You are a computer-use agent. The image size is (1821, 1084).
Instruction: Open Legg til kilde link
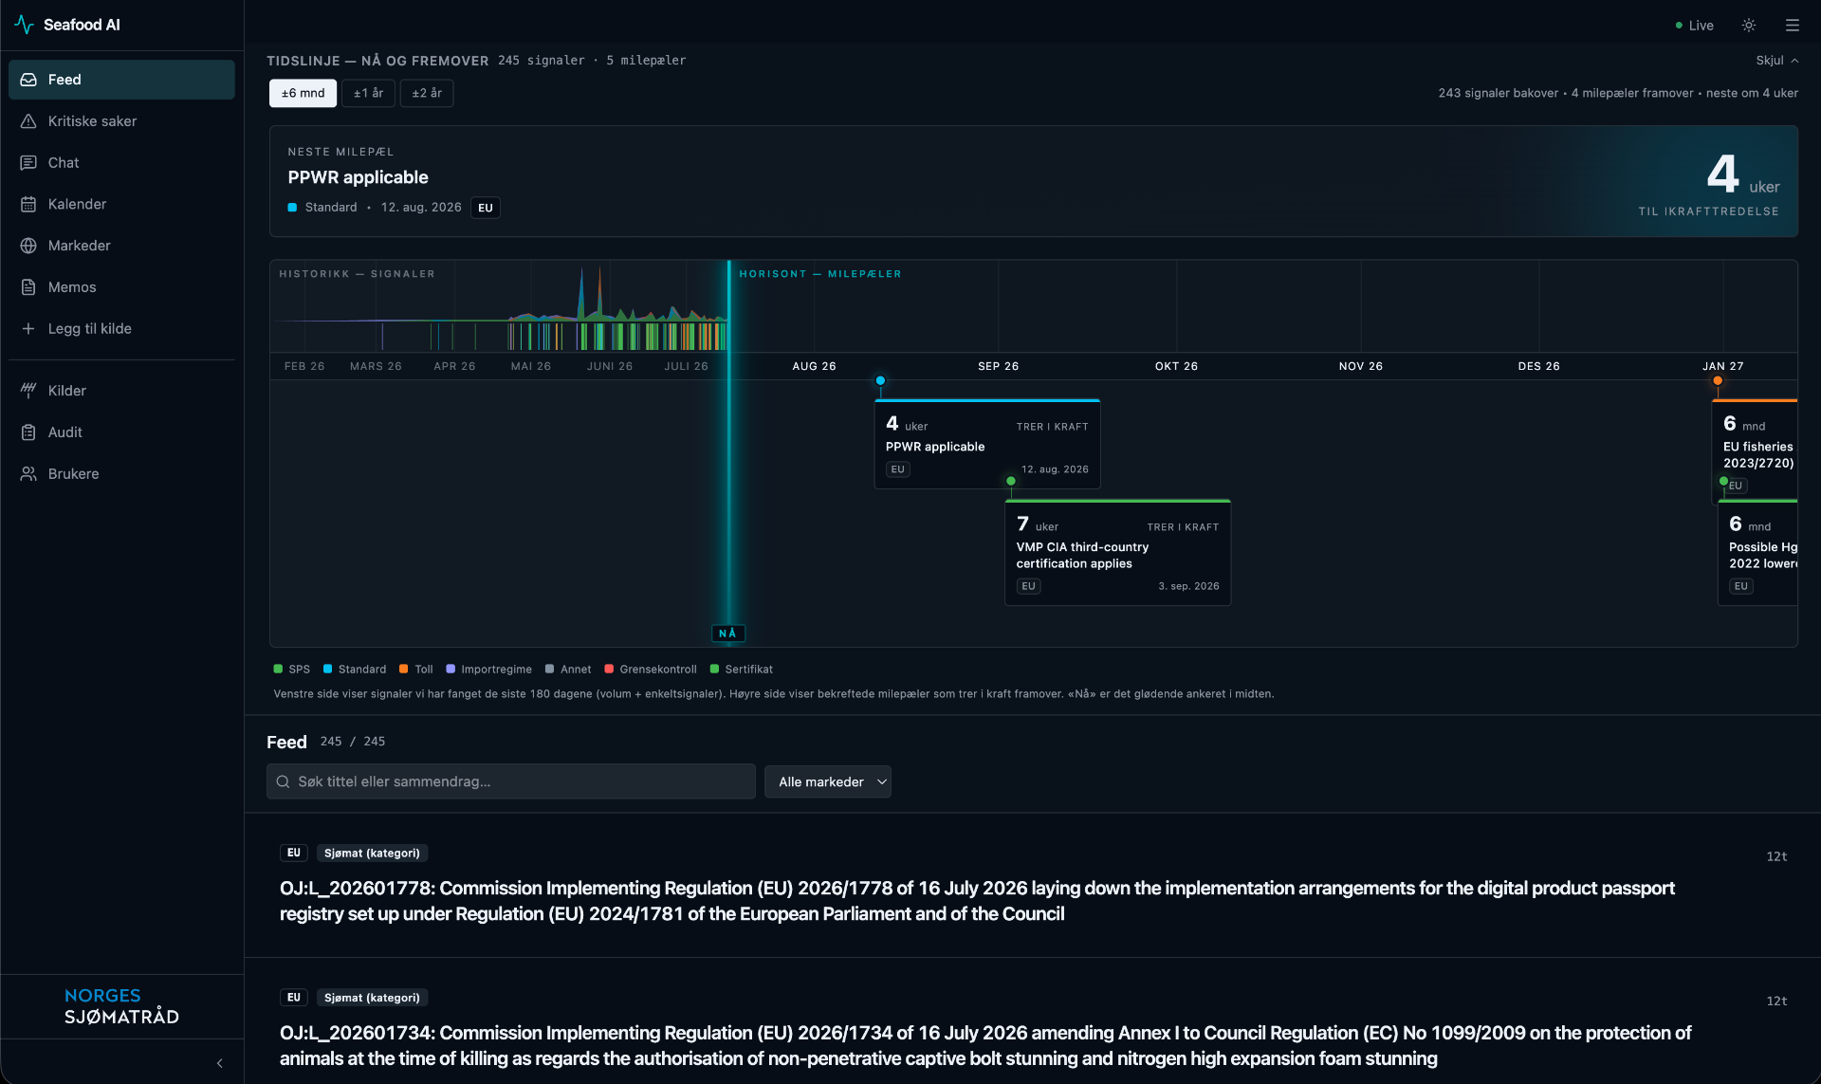pos(121,328)
